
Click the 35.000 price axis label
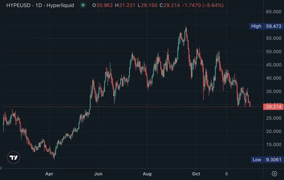(x=274, y=91)
